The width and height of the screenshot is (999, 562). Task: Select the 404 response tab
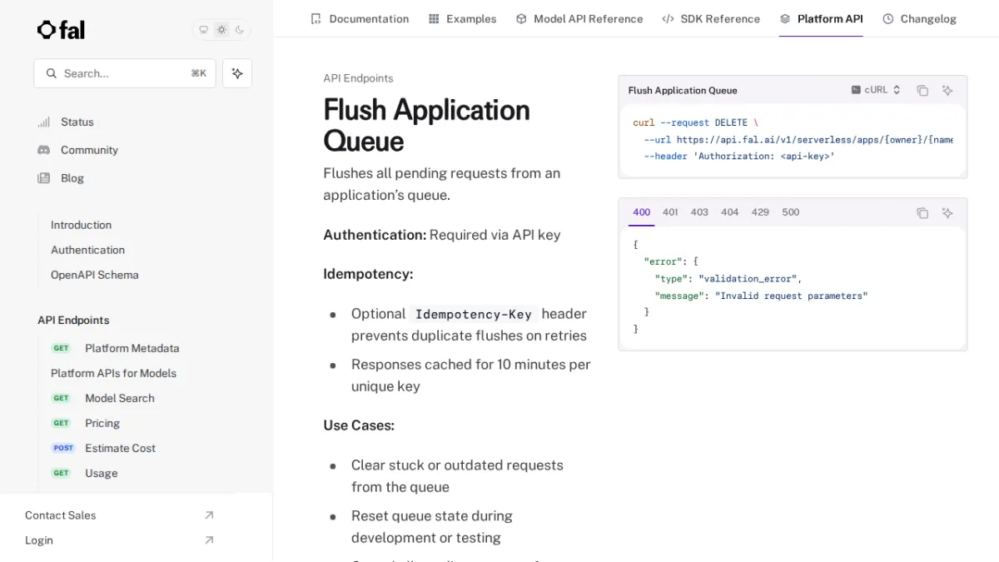730,212
